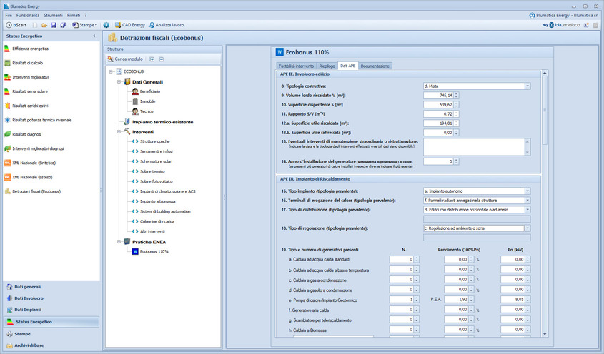Save the project with the floppy disk icon
The height and width of the screenshot is (354, 604).
(x=54, y=25)
